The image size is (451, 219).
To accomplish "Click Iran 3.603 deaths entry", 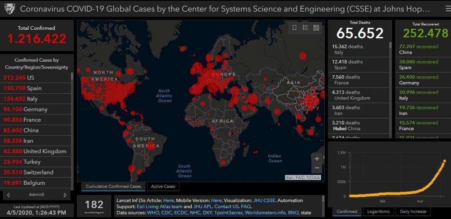I will [359, 110].
